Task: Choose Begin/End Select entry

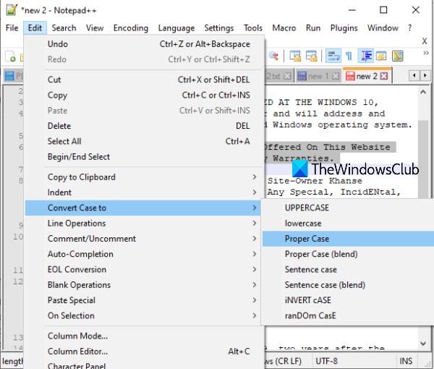Action: click(142, 157)
